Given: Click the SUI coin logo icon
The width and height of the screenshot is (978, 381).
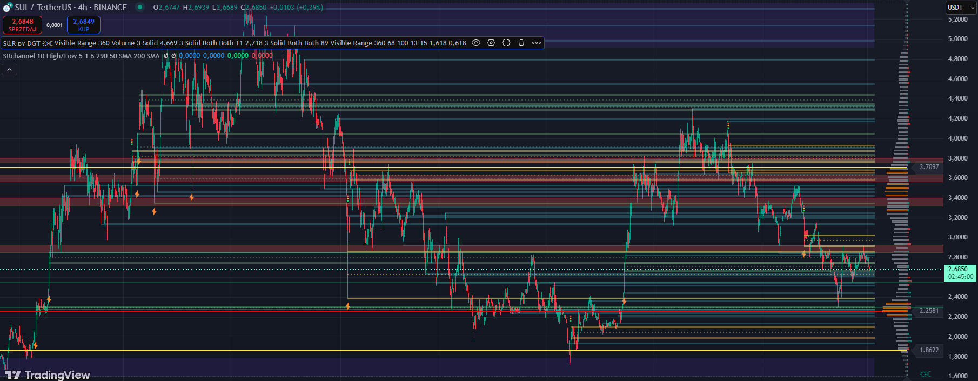Looking at the screenshot, I should [x=8, y=8].
